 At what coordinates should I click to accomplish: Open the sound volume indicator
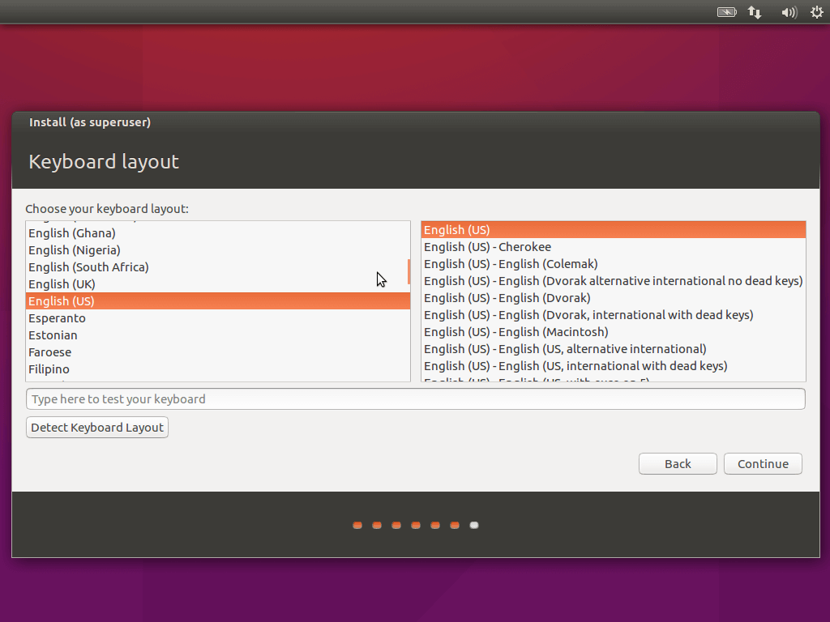[x=789, y=12]
